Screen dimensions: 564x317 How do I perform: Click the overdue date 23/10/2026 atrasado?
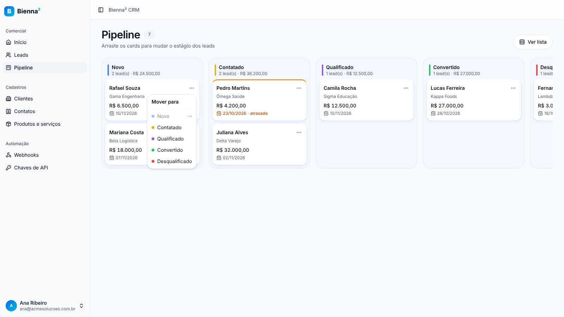point(242,113)
